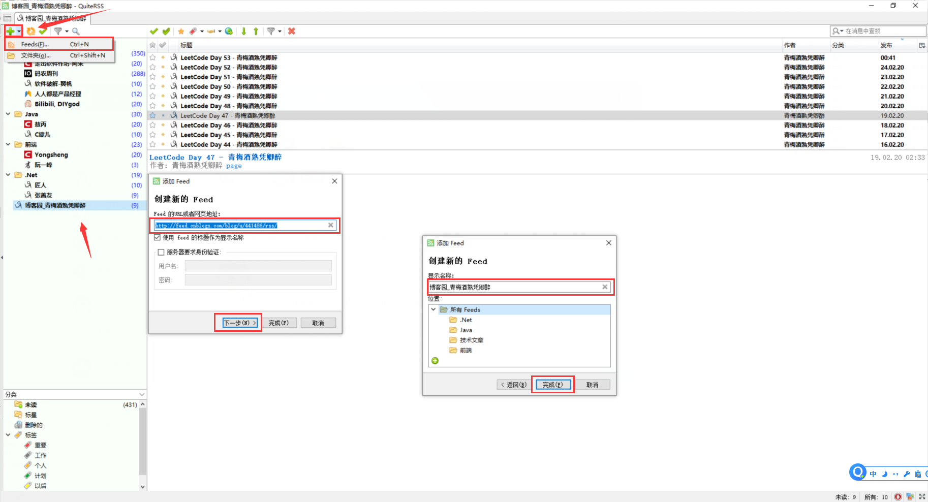Click 完成(F) in the display name dialog
Viewport: 928px width, 502px height.
pyautogui.click(x=552, y=385)
